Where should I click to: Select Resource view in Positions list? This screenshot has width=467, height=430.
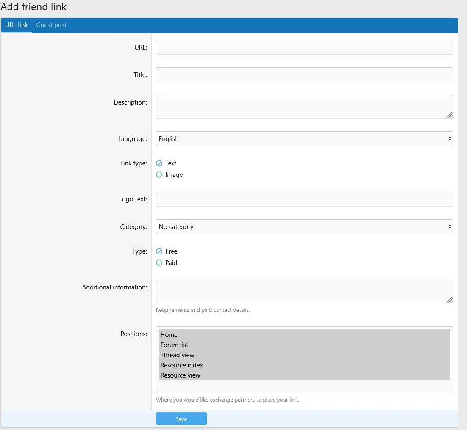click(304, 375)
